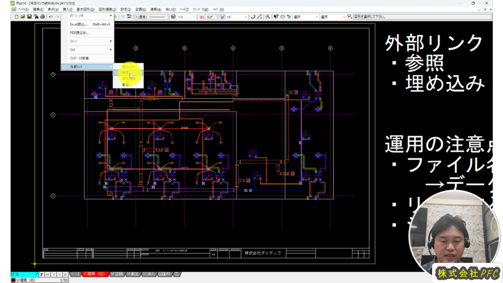Click the New file icon

click(x=16, y=17)
